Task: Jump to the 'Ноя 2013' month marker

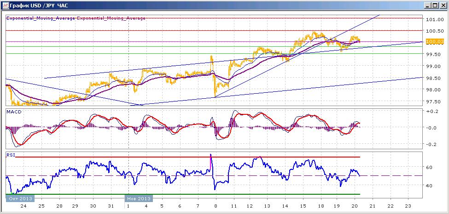Action: point(139,198)
